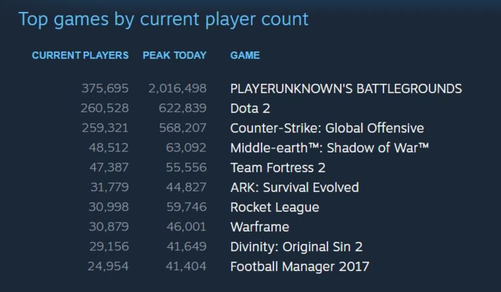Select the Rocket League entry

pyautogui.click(x=275, y=207)
